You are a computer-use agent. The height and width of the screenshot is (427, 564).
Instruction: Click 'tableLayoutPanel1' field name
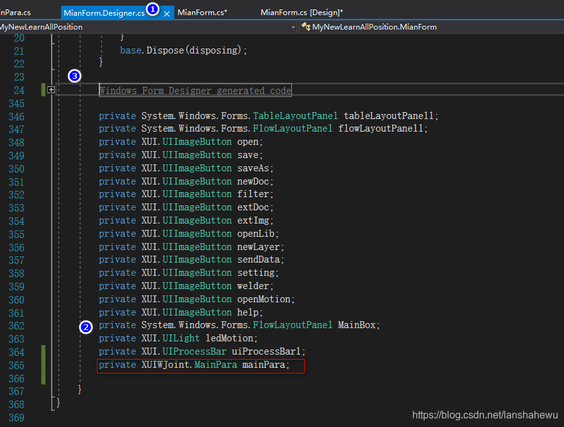pyautogui.click(x=388, y=116)
